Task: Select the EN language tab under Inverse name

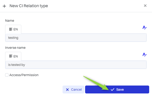Action: coord(13,56)
